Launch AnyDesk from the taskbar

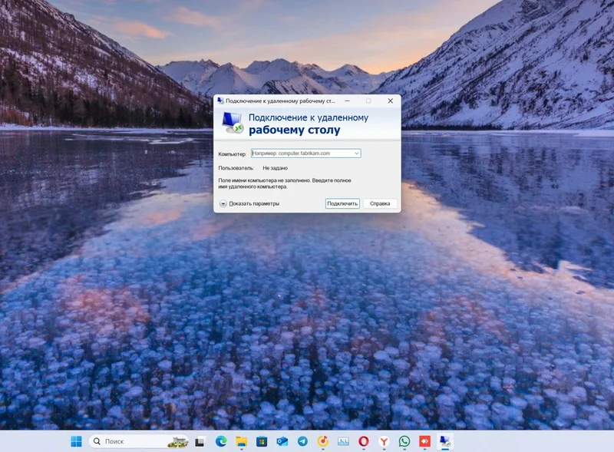(x=424, y=441)
